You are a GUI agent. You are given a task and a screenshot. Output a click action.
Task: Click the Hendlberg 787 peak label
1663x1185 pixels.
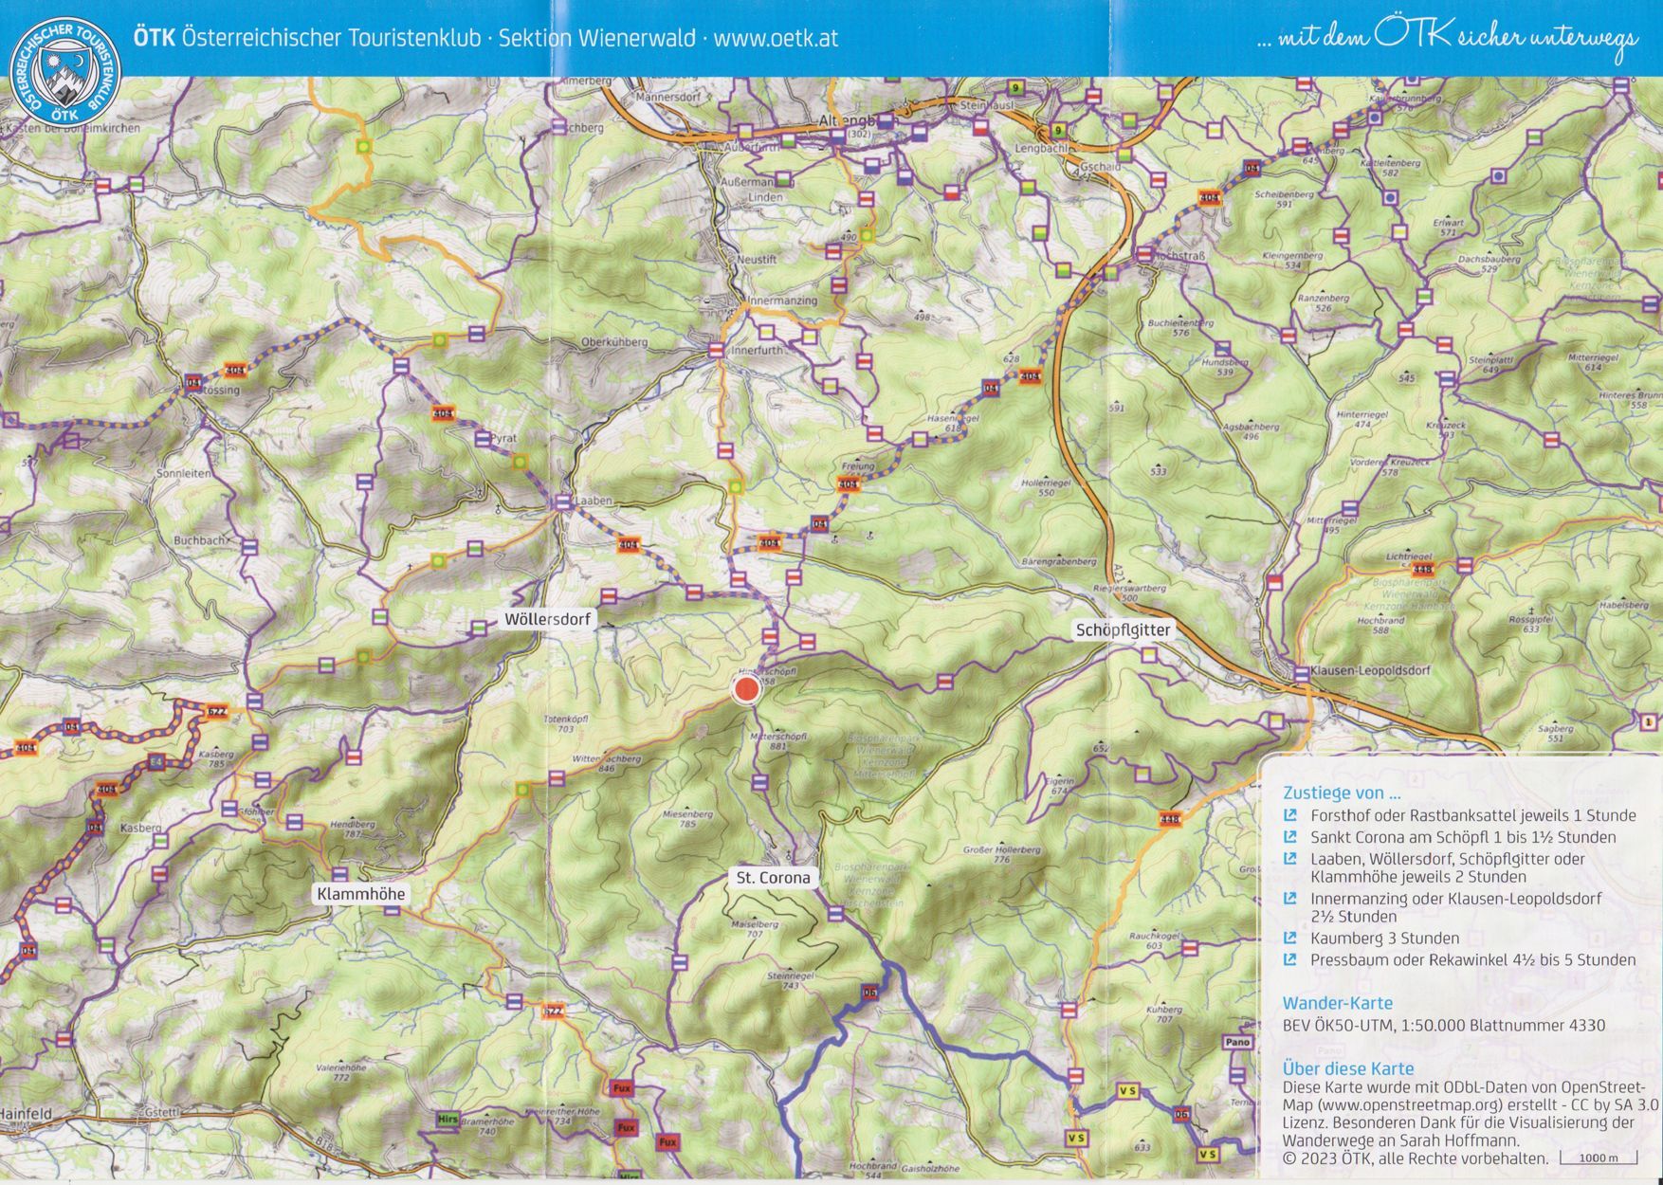coord(352,829)
